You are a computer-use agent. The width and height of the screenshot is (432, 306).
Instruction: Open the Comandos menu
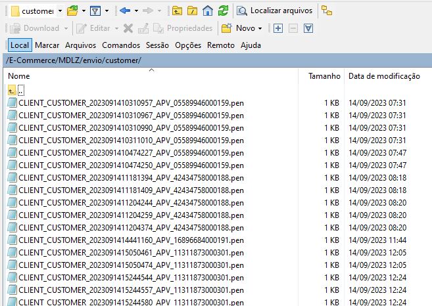pos(120,45)
